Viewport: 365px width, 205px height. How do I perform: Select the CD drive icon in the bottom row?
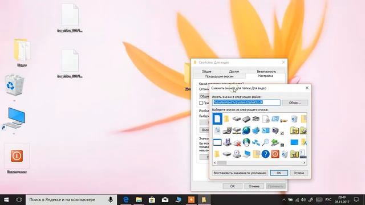tap(237, 154)
